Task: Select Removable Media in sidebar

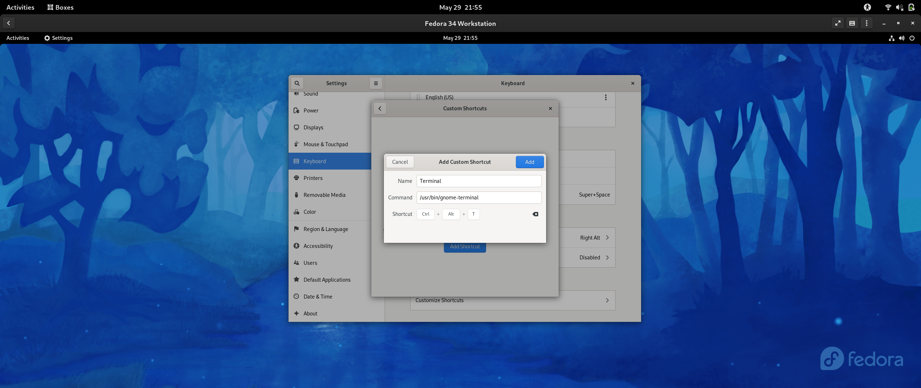Action: point(330,195)
